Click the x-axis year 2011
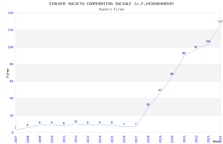Image resolution: width=223 pixels, height=144 pixels. pos(64,139)
